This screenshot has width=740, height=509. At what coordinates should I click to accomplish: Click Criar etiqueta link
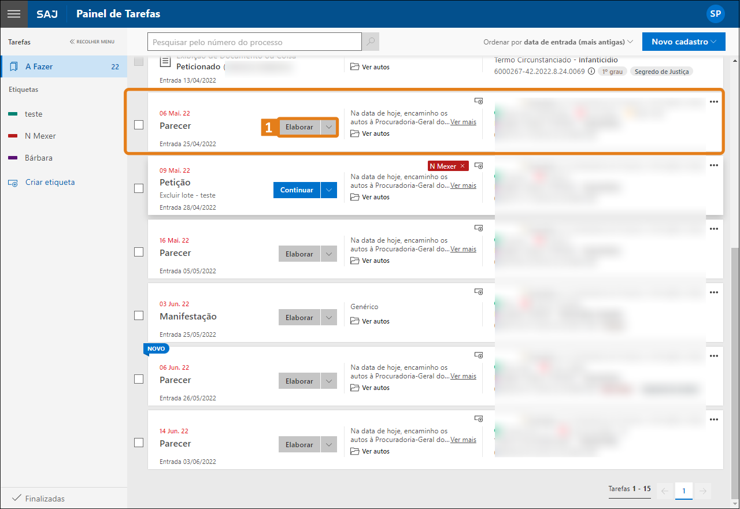click(50, 182)
